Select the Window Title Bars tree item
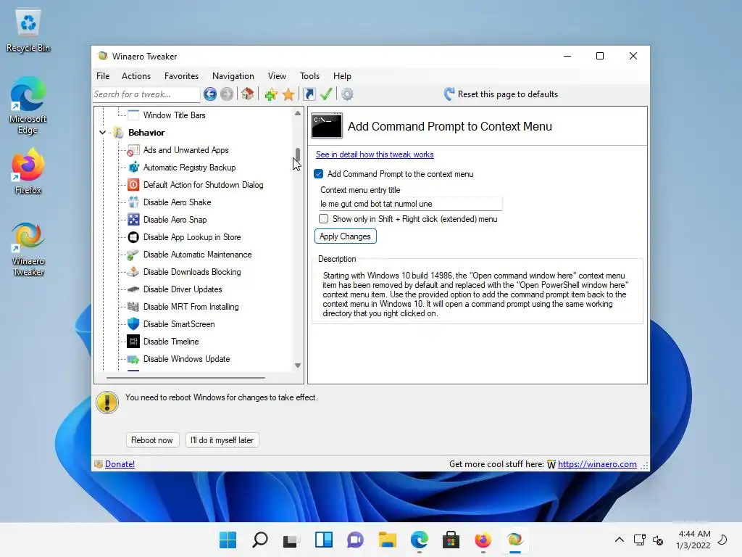Viewport: 742px width, 557px height. click(x=174, y=115)
